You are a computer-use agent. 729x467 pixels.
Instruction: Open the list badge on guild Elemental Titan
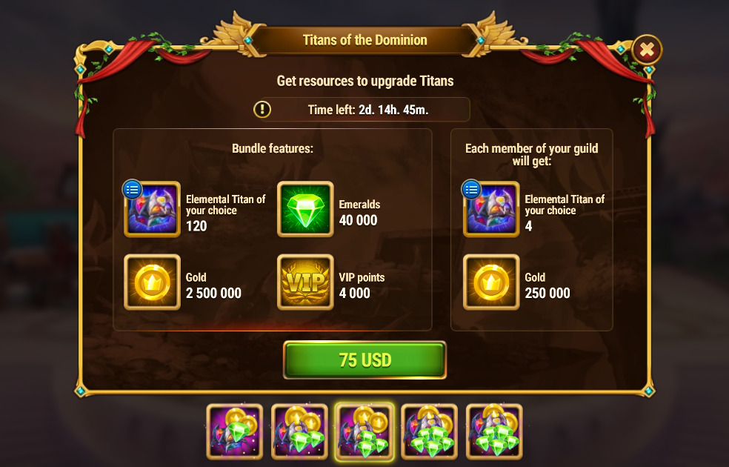(x=471, y=189)
